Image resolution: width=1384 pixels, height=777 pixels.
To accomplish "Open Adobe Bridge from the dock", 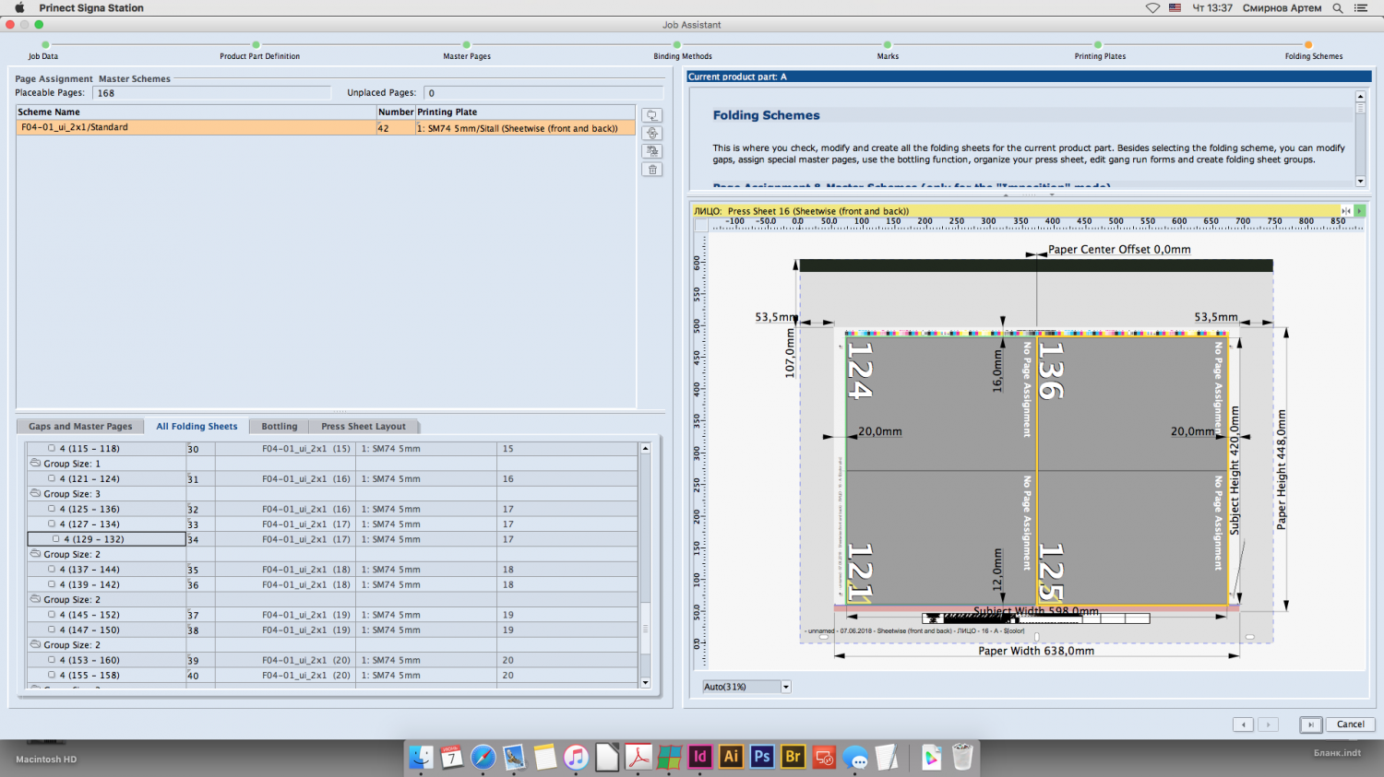I will pyautogui.click(x=793, y=757).
